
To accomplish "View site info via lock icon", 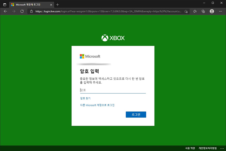I will click(32, 11).
